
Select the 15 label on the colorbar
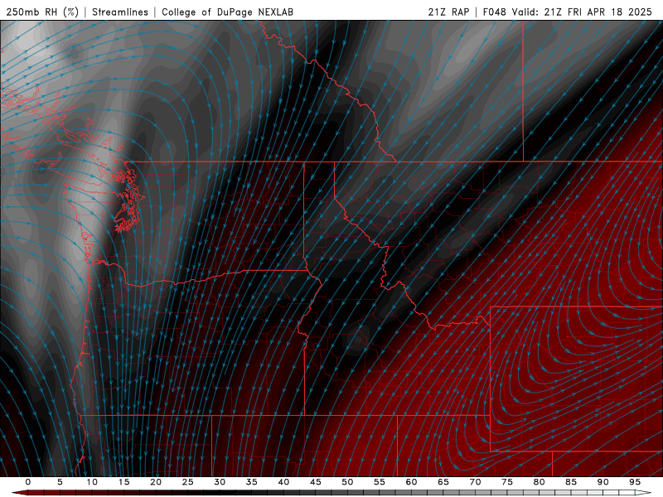(x=123, y=482)
